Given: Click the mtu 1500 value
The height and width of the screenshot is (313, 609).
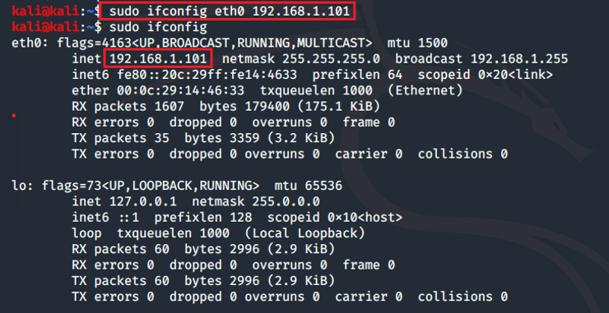Looking at the screenshot, I should click(417, 43).
